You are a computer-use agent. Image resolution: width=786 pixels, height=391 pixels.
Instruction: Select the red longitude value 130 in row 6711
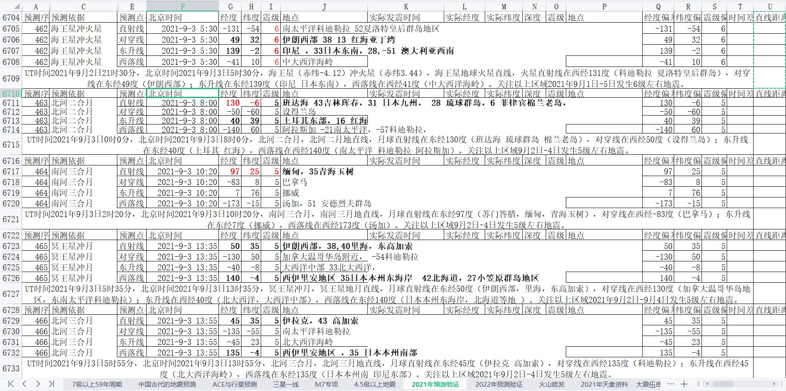click(230, 103)
